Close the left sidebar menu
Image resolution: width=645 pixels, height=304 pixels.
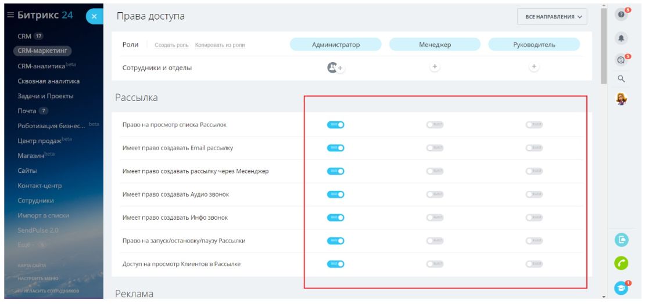[x=95, y=17]
